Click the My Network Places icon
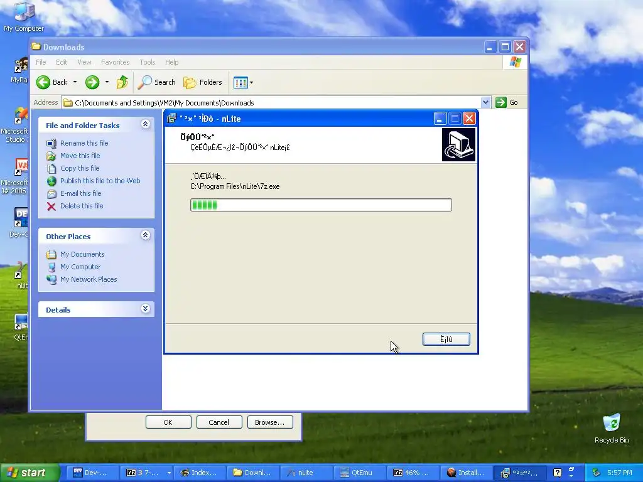 pyautogui.click(x=51, y=279)
